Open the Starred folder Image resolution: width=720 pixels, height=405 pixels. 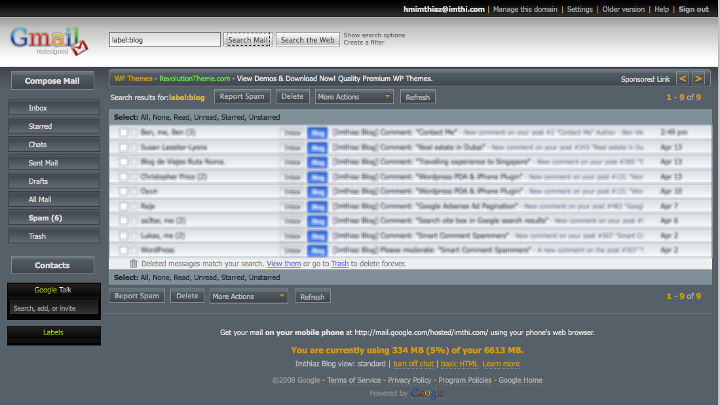(x=54, y=126)
